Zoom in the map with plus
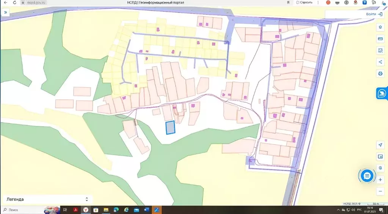 tap(380, 180)
